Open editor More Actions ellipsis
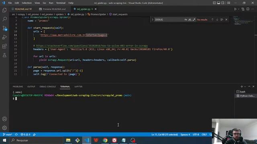The image size is (257, 144). [x=253, y=9]
